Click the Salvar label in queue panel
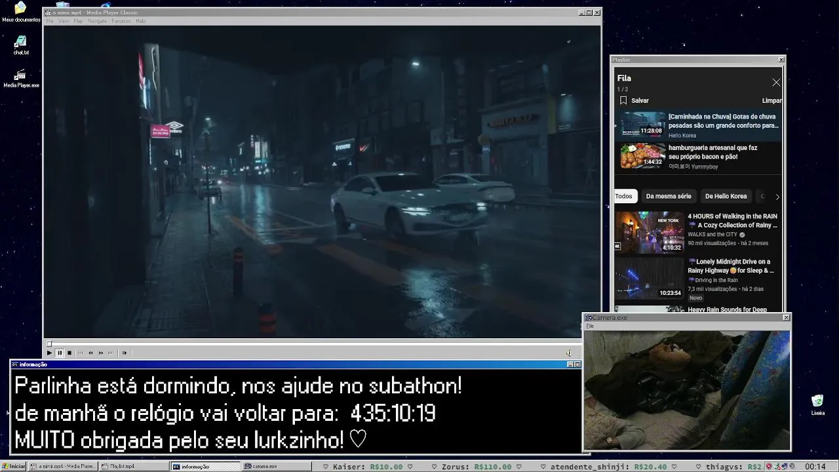Image resolution: width=839 pixels, height=472 pixels. pyautogui.click(x=640, y=100)
